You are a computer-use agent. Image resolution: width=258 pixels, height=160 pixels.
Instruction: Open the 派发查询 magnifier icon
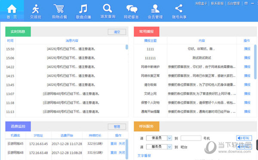click(x=107, y=9)
